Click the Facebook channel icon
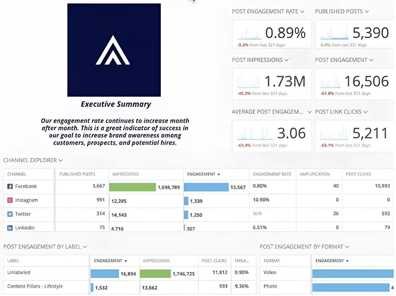The width and height of the screenshot is (396, 296). click(x=10, y=187)
